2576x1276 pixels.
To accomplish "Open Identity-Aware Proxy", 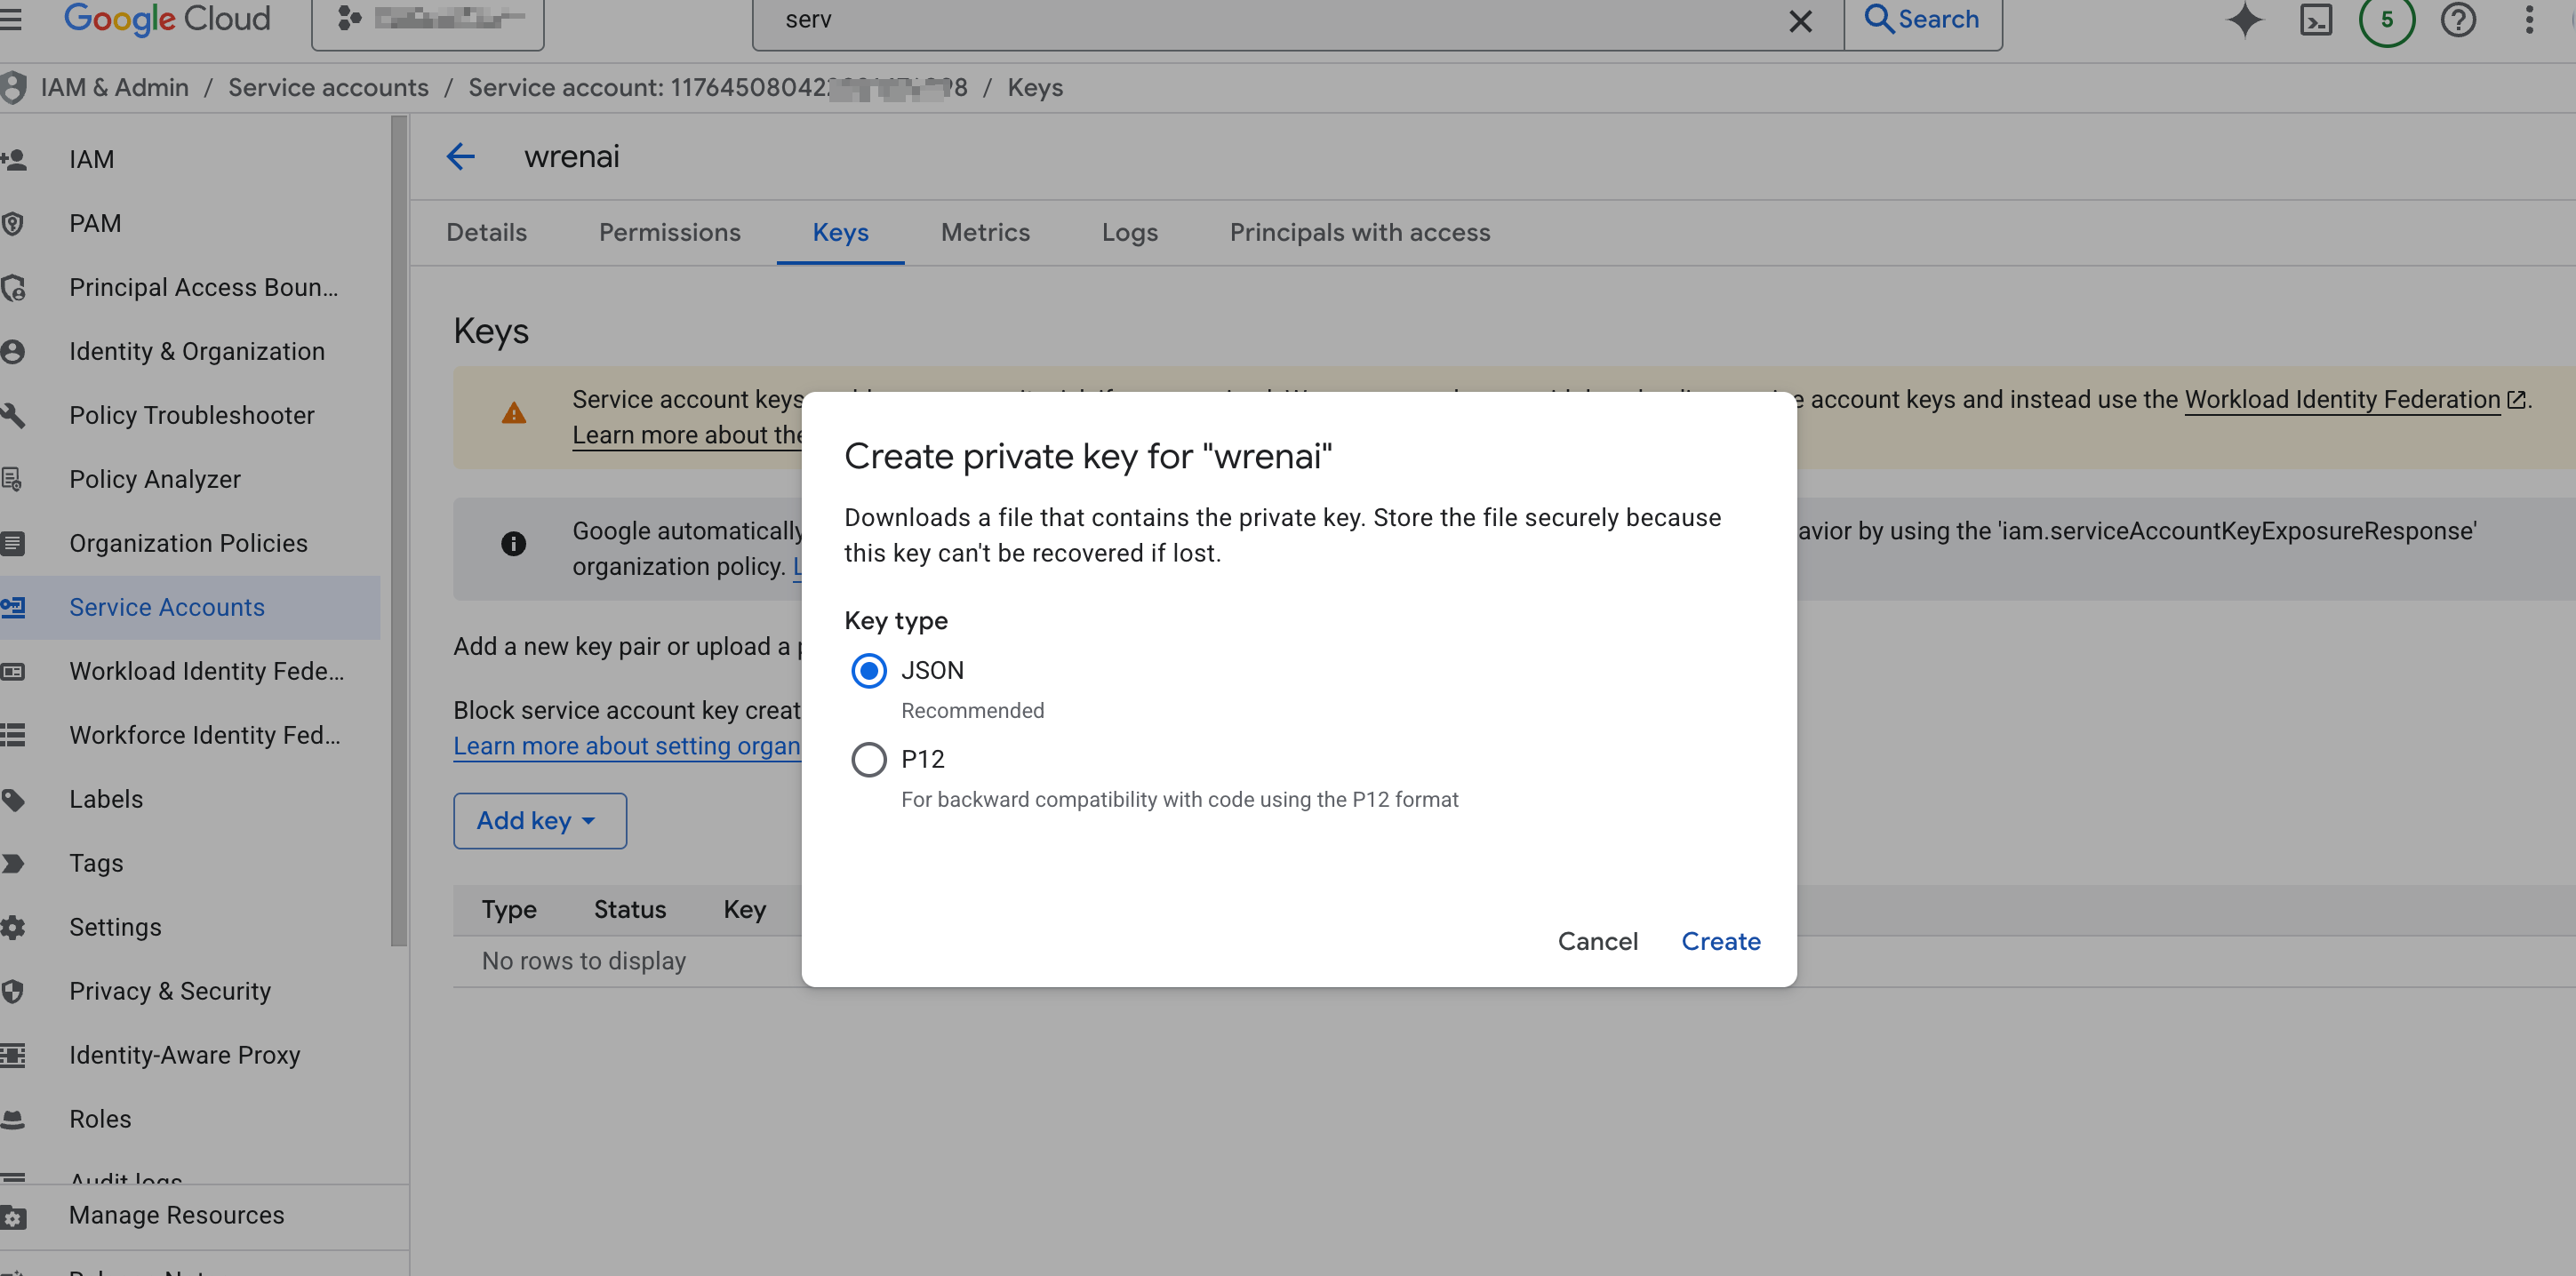I will coord(185,1054).
